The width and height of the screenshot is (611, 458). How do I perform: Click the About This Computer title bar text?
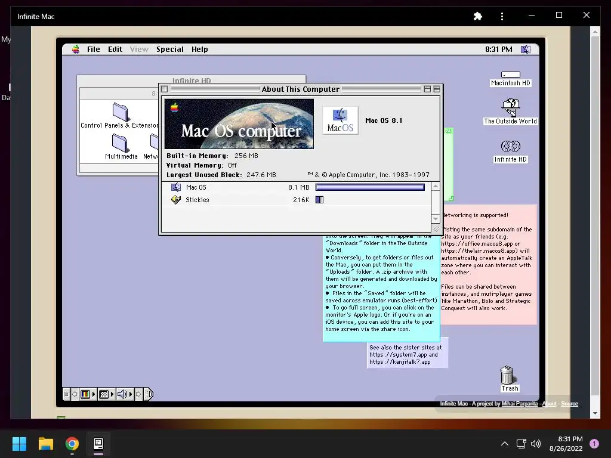tap(301, 89)
